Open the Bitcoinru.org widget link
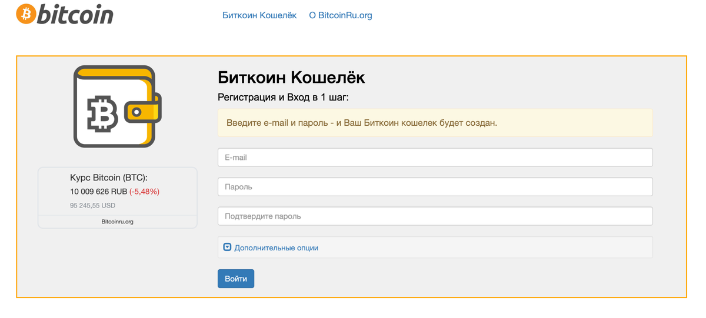Screen dimensions: 706x318 tap(118, 222)
